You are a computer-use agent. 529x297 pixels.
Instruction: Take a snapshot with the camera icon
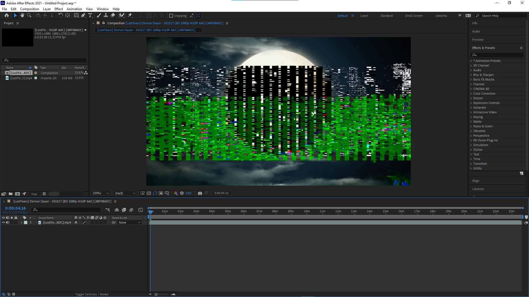pos(200,193)
